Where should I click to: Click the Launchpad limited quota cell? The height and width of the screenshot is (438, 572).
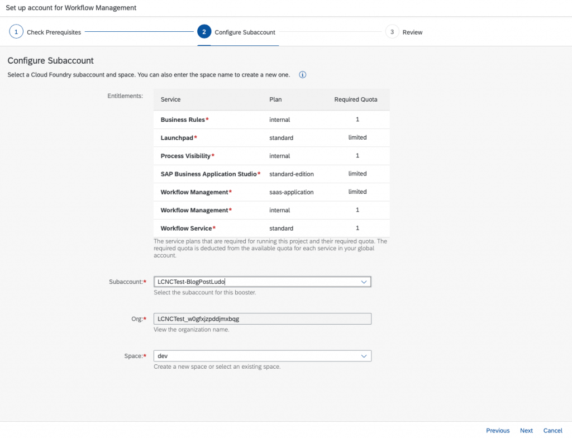pos(357,137)
